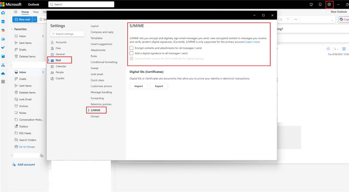Click the Import certificate button
The width and height of the screenshot is (349, 192).
pos(138,86)
